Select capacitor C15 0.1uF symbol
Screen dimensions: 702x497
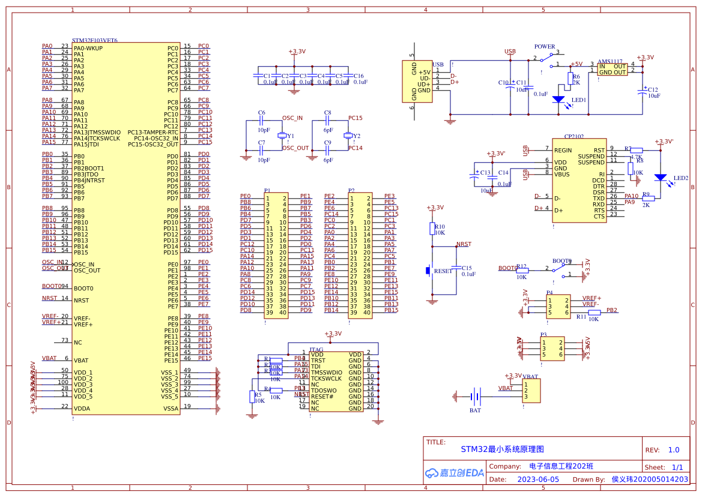tap(456, 268)
